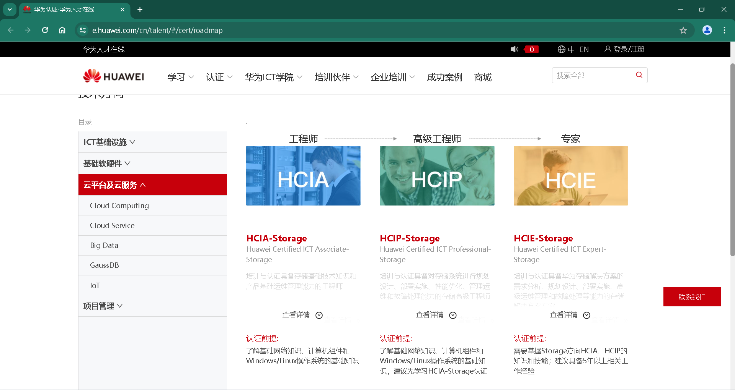Switch language to 中
735x390 pixels.
pos(571,49)
